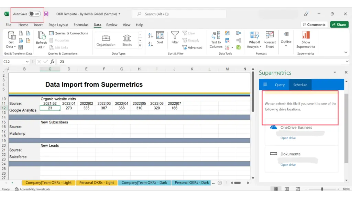Click the Consolidate icon
The height and width of the screenshot is (198, 352).
point(239,33)
